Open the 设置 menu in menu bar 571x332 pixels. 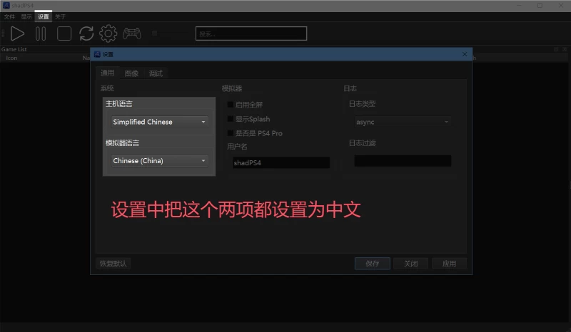(x=44, y=16)
